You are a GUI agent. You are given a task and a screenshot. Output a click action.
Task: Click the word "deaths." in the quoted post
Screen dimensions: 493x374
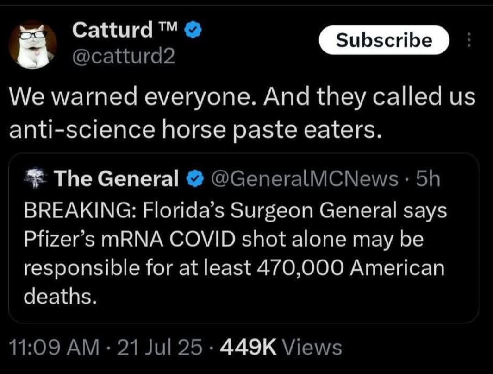[x=61, y=296]
